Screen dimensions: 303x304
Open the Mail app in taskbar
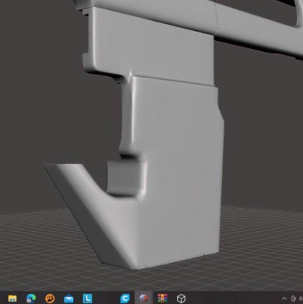69,298
